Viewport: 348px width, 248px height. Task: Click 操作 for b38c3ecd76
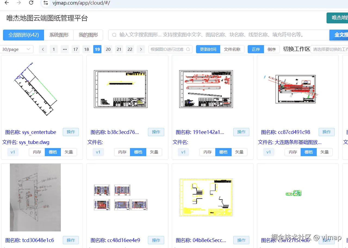point(156,132)
